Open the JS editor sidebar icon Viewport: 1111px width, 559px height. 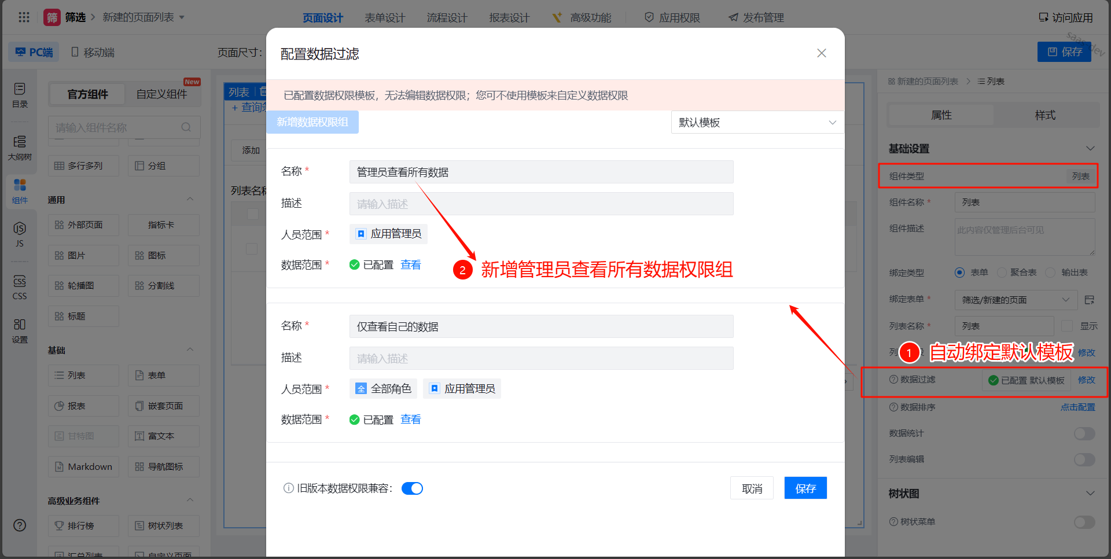pyautogui.click(x=20, y=234)
